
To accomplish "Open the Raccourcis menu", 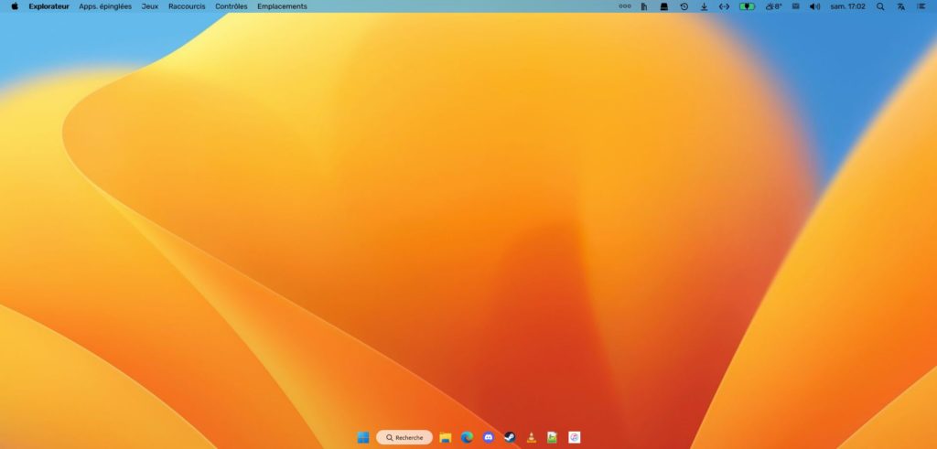I will (187, 6).
